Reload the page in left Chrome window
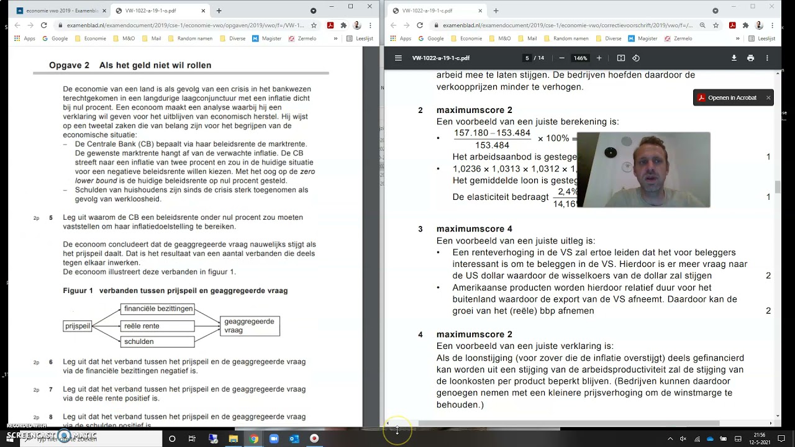This screenshot has width=795, height=447. tap(43, 25)
